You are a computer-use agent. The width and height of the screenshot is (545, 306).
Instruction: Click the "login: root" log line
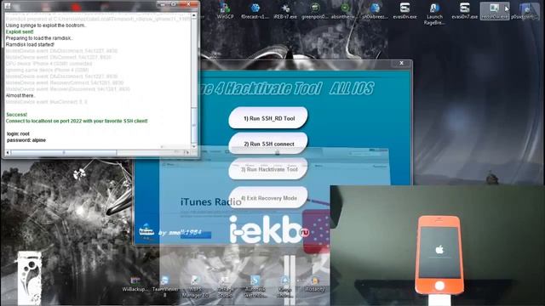(18, 133)
